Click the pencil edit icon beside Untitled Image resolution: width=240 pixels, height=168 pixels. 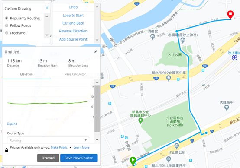coord(95,52)
